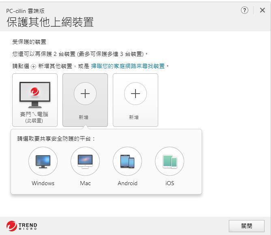
Task: Select the 賽門ㄟ電腦 (此裝置) device card
Action: (x=35, y=100)
